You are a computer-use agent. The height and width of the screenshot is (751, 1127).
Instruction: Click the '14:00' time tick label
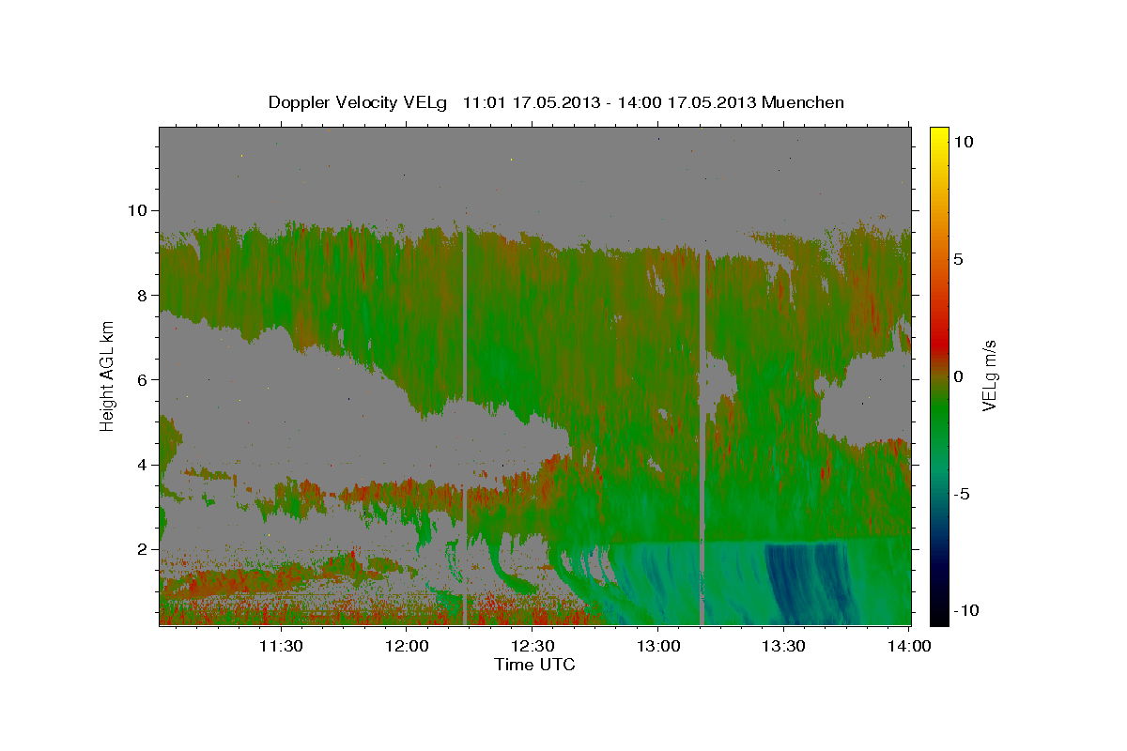click(x=909, y=646)
